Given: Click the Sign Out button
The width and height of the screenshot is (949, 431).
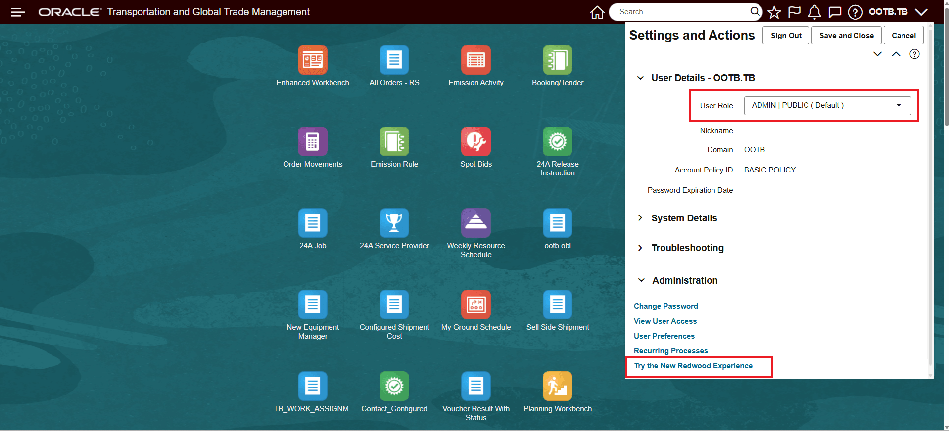Looking at the screenshot, I should pos(786,35).
